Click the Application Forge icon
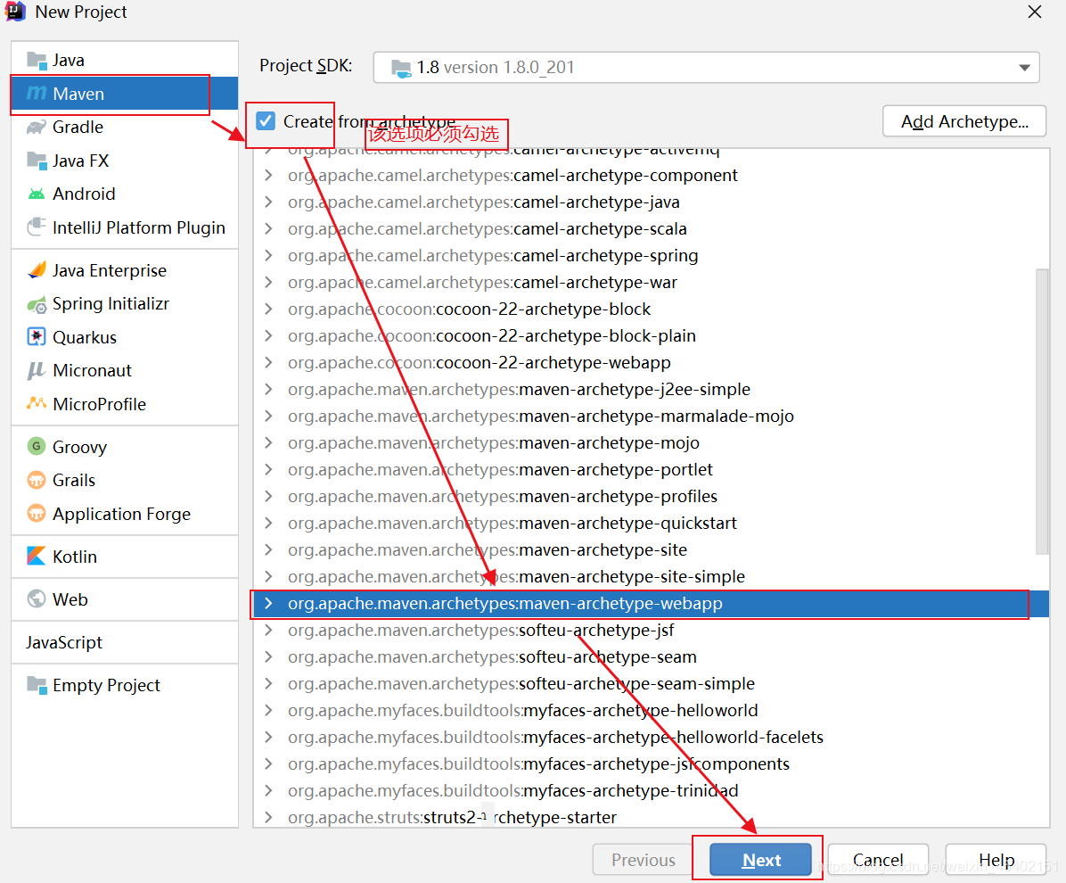Viewport: 1066px width, 883px height. click(x=36, y=514)
